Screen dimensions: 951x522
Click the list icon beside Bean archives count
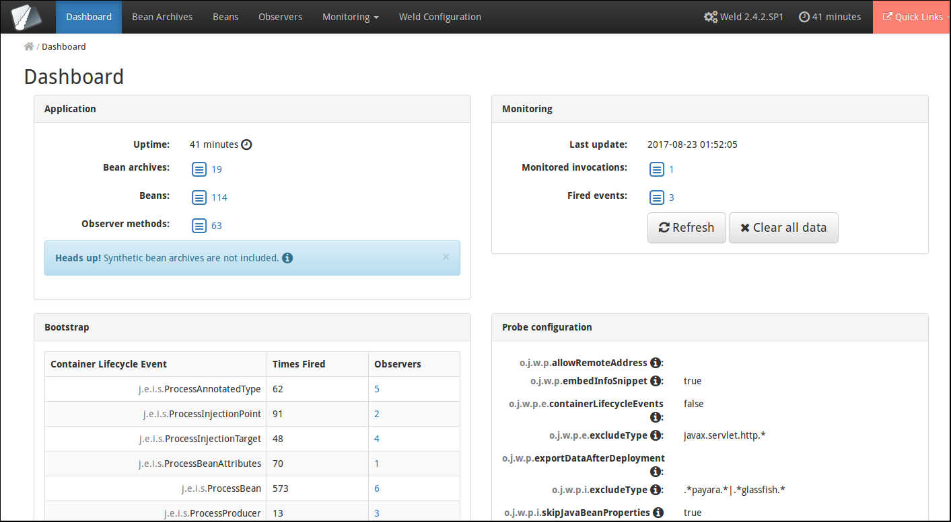[x=199, y=169]
